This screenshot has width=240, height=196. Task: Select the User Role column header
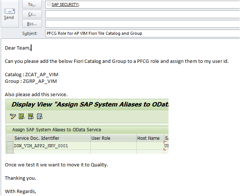tap(113, 138)
